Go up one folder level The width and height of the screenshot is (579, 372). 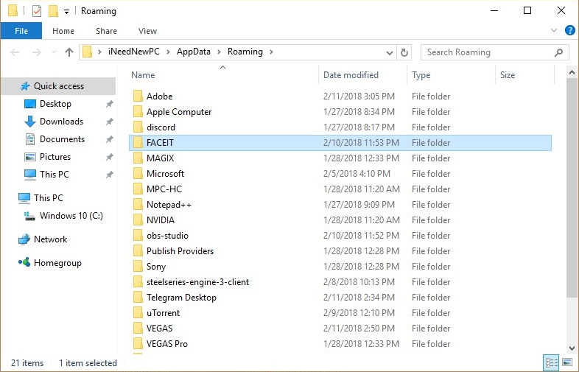(x=69, y=52)
